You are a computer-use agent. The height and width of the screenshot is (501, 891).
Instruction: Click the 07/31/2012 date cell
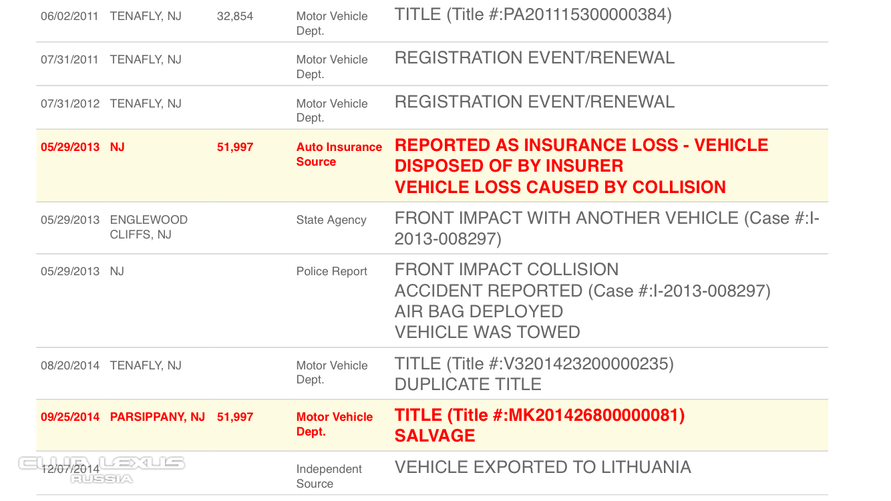70,104
